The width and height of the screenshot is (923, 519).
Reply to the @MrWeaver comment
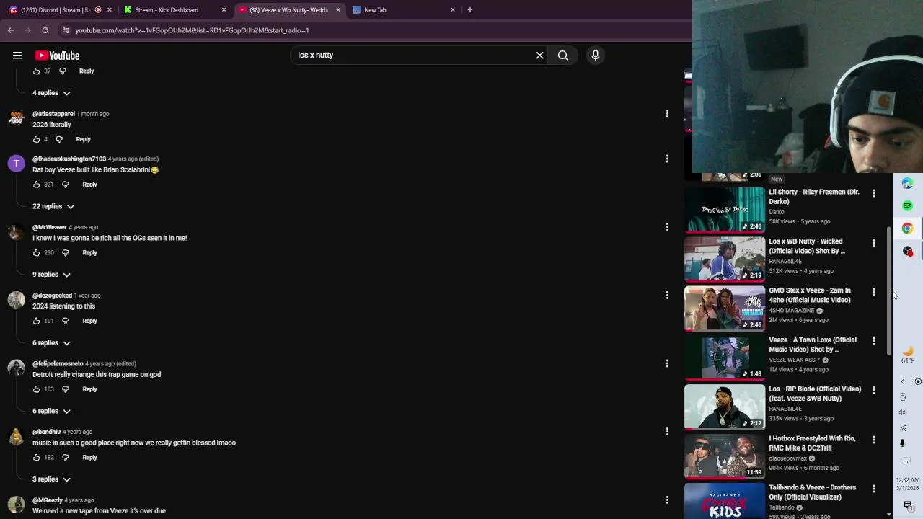tap(89, 253)
